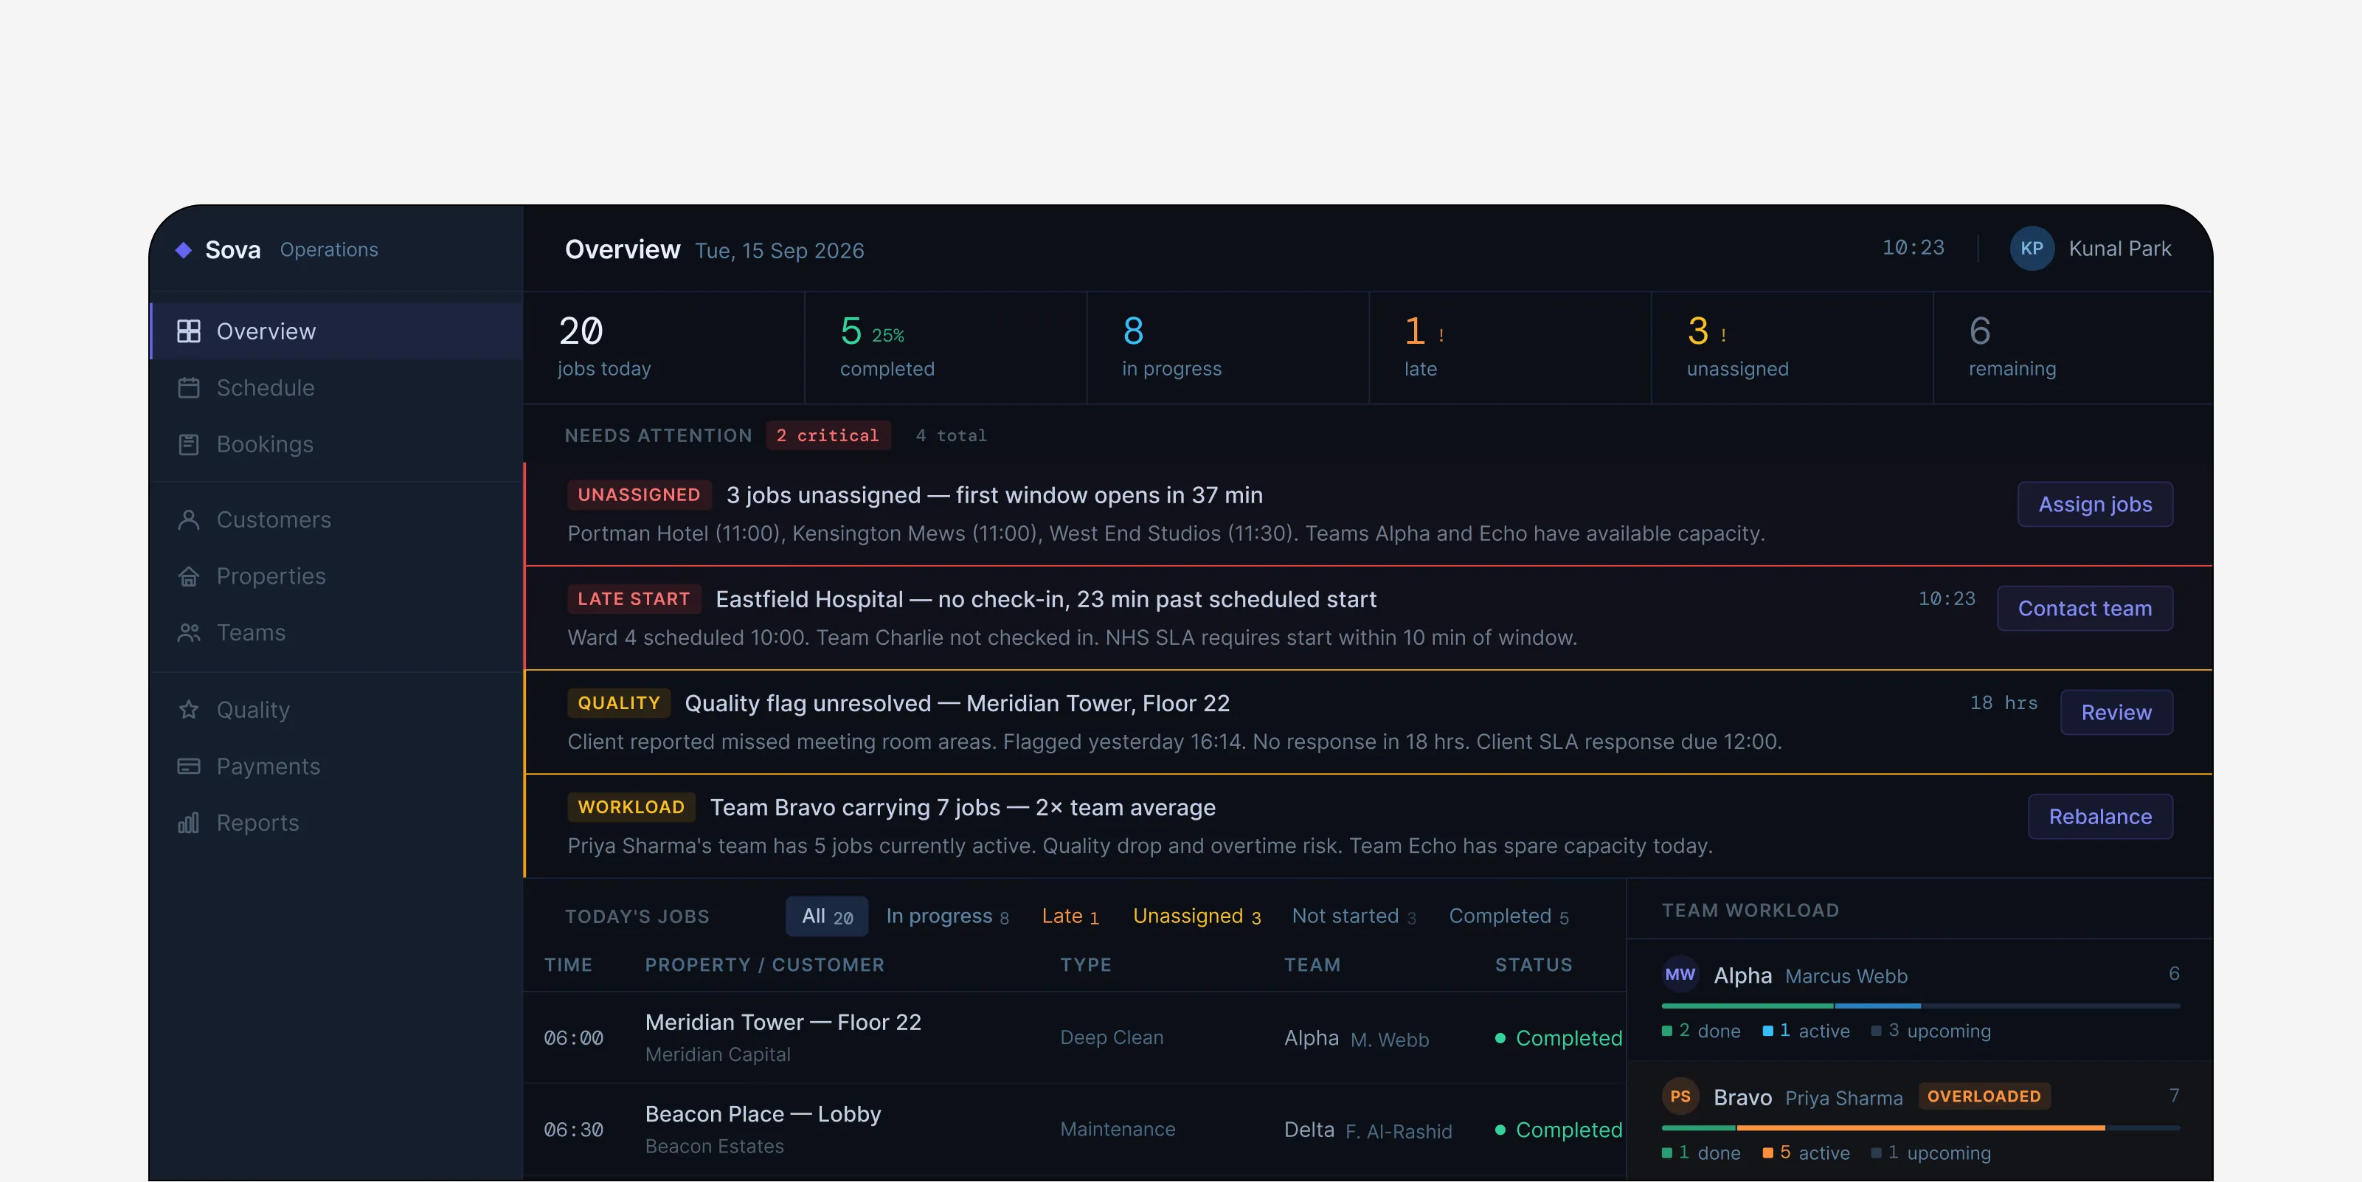Click the Quality star icon

(188, 710)
